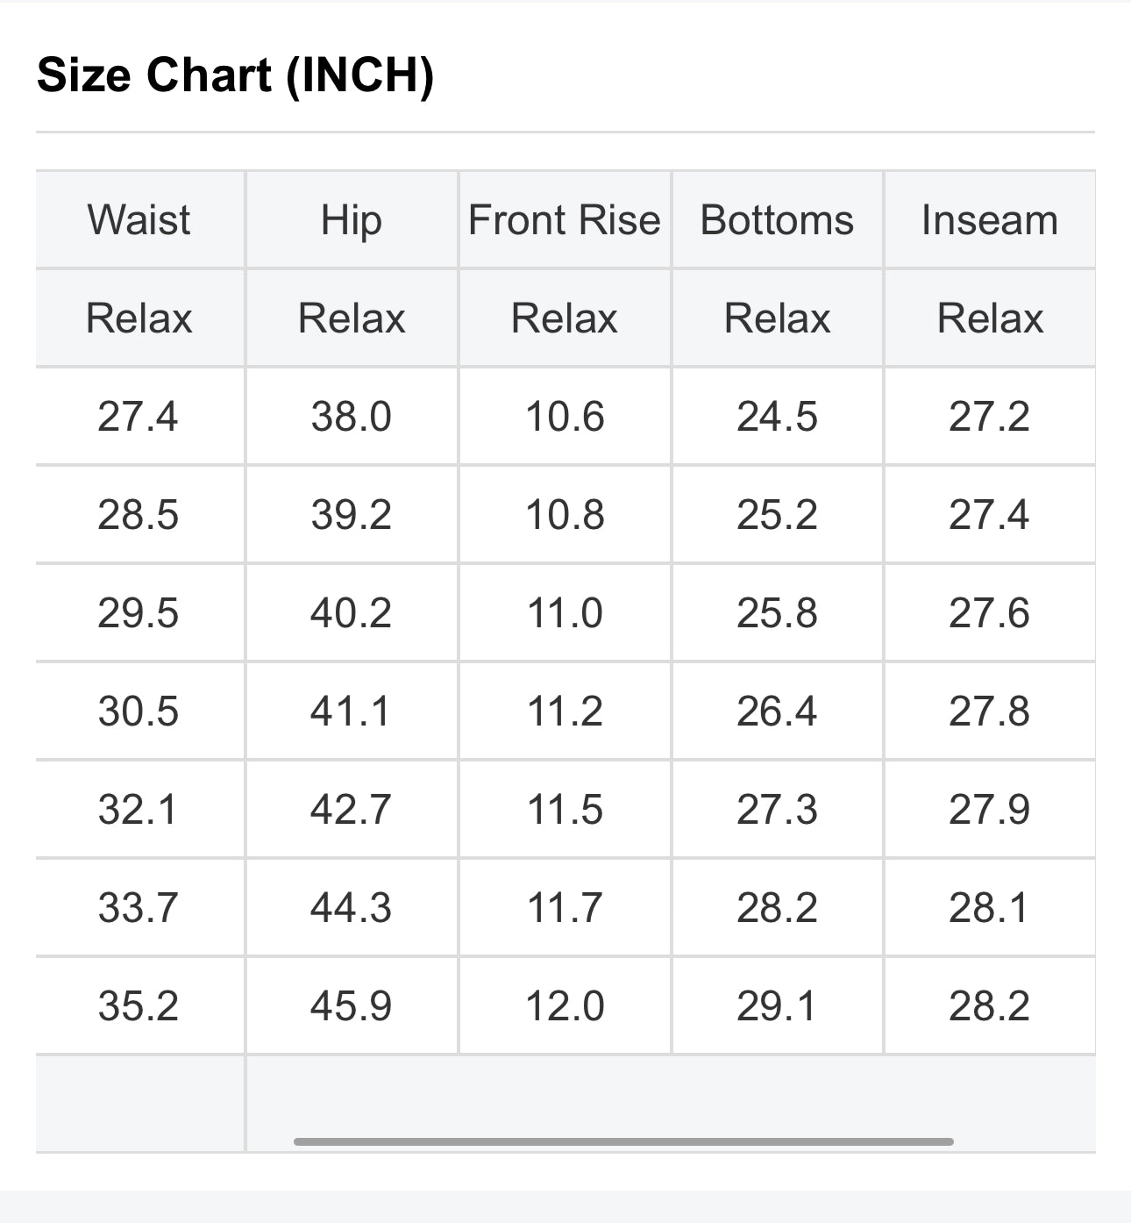Click the Waist column header

tap(139, 219)
